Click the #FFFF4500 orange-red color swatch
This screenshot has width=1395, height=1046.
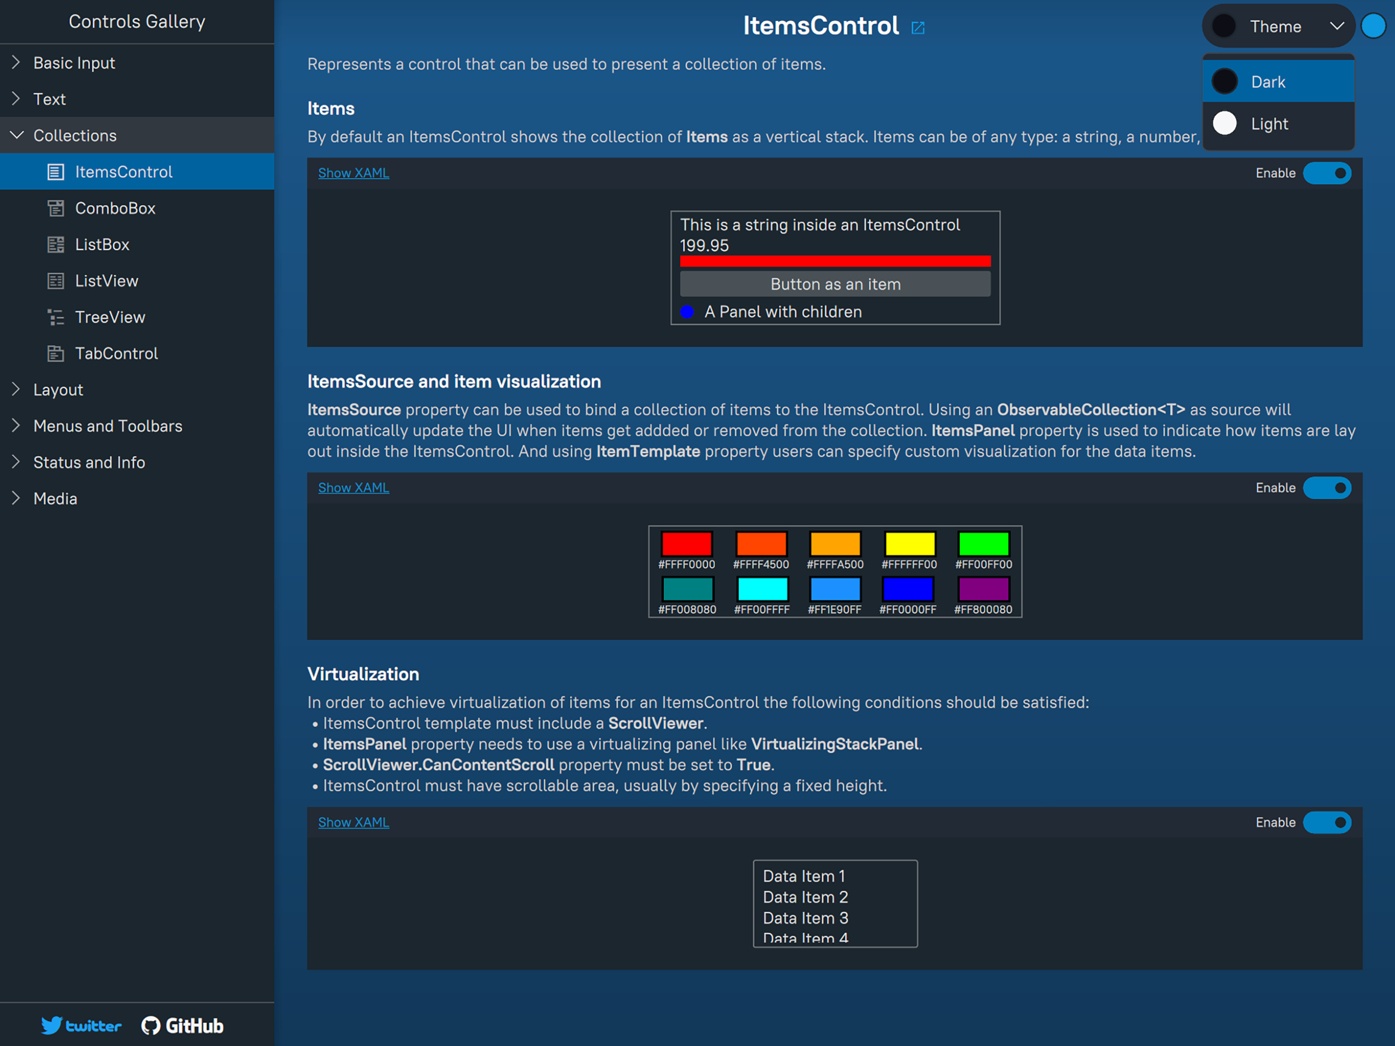[x=761, y=544]
